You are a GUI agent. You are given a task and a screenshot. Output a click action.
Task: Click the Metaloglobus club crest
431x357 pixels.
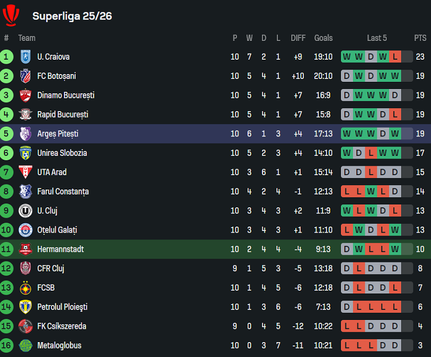click(x=25, y=345)
